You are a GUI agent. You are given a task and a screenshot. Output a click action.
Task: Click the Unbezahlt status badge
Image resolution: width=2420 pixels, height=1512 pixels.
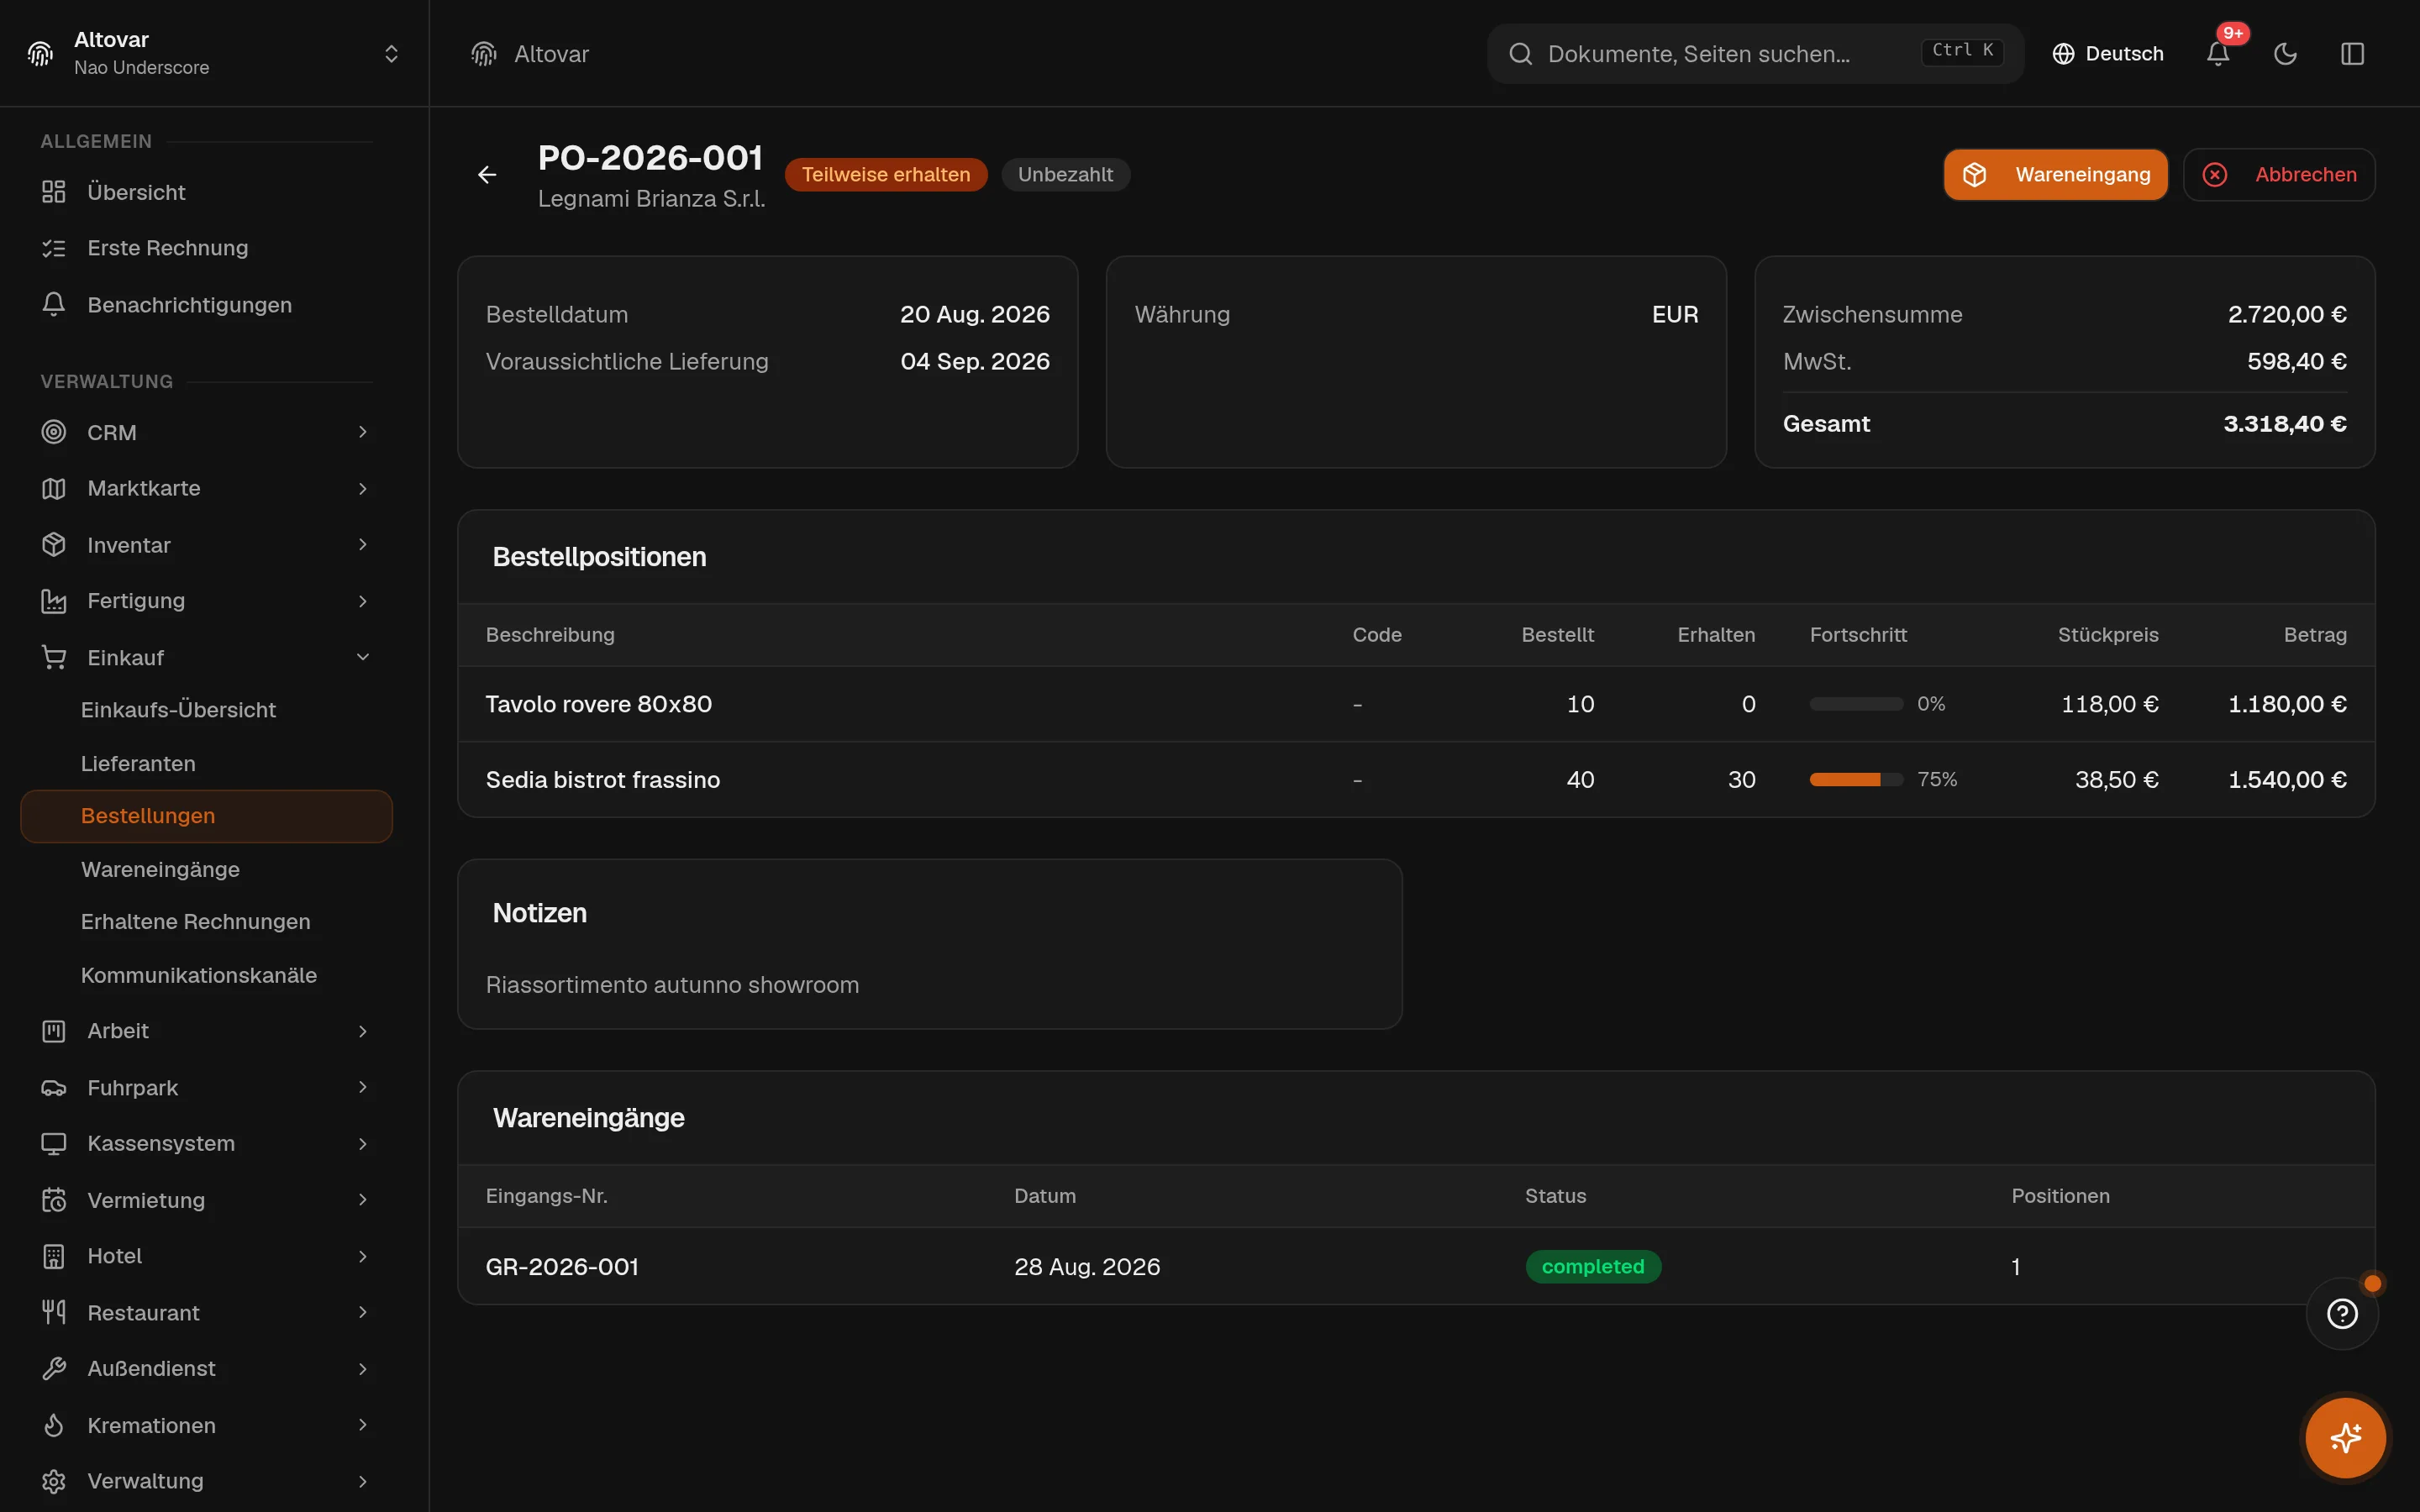click(1065, 175)
